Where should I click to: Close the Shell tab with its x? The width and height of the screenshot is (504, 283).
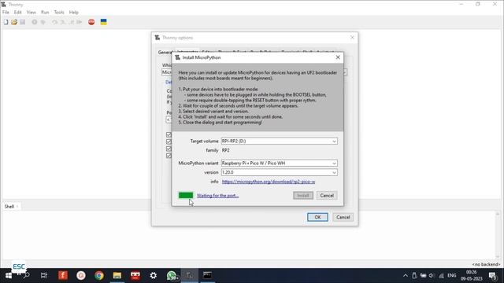click(17, 206)
